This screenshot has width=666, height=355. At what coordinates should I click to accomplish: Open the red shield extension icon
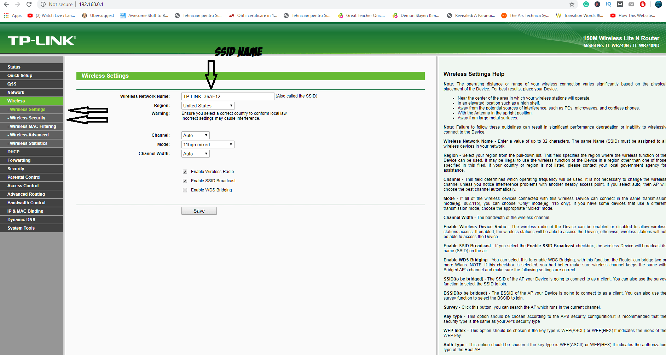(643, 4)
